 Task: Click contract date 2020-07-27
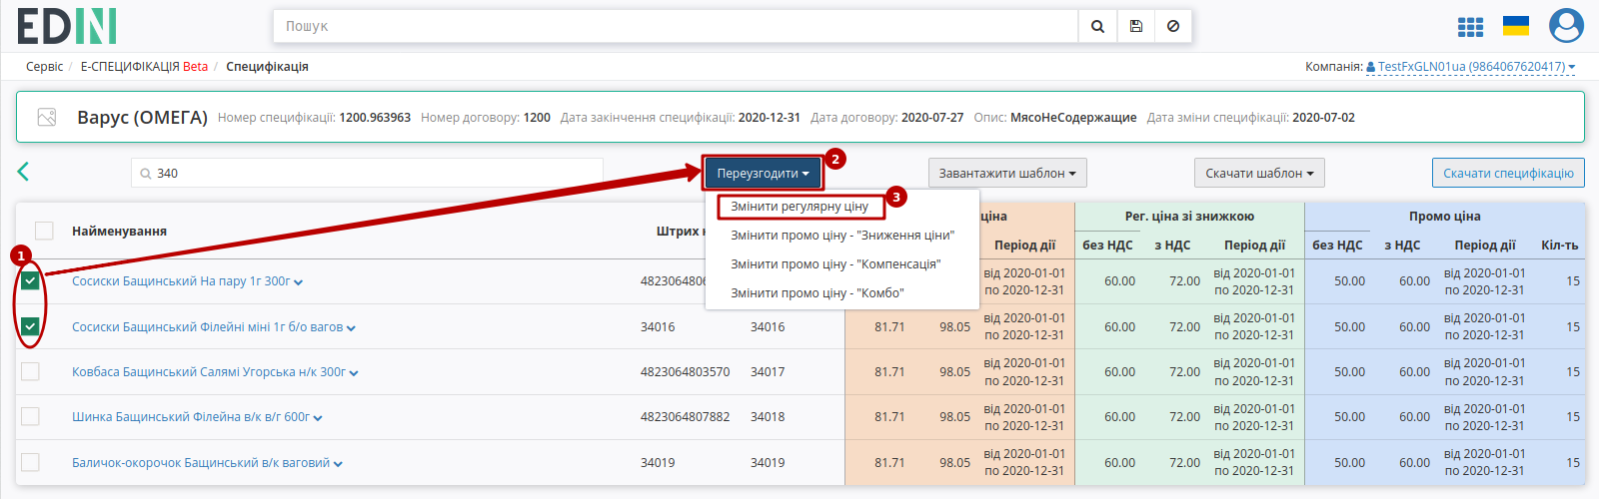click(x=932, y=118)
